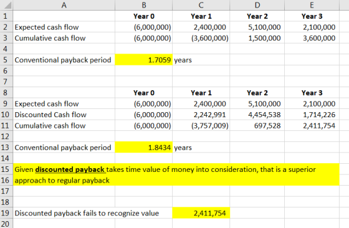The height and width of the screenshot is (228, 349).
Task: Select row 13 header
Action: (6, 147)
